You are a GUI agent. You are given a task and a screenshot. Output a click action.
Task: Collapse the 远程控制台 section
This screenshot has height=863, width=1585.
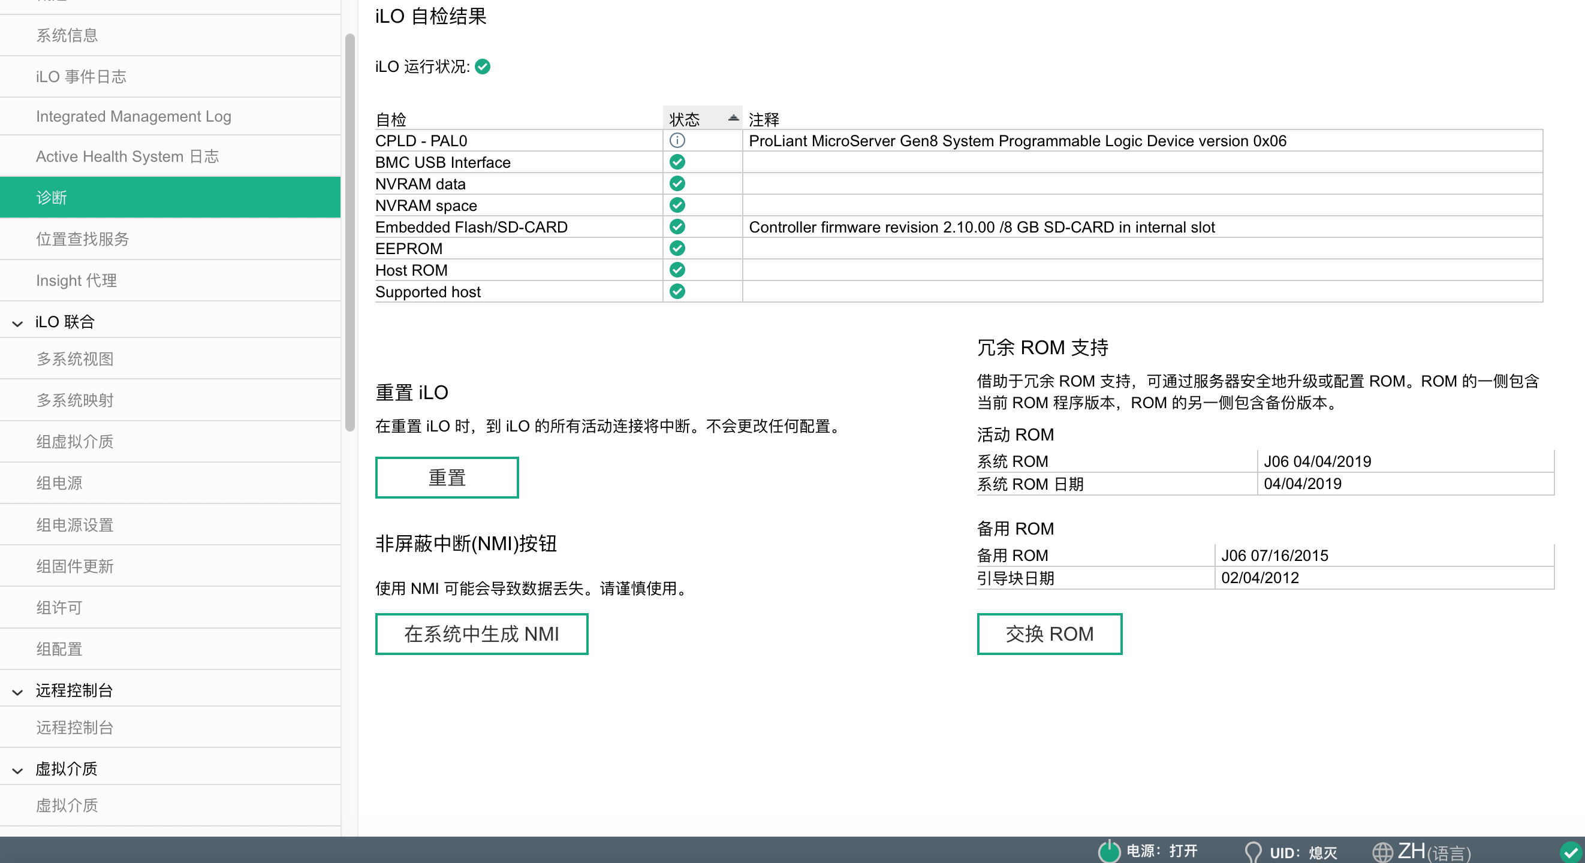(18, 692)
